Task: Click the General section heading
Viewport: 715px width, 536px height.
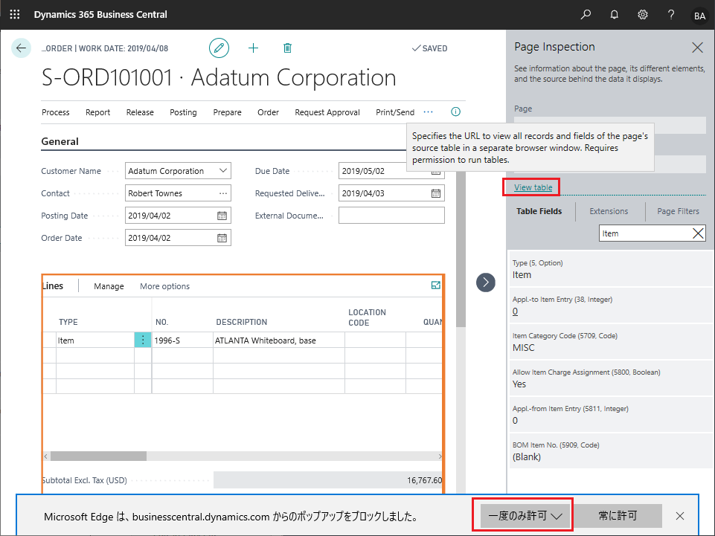Action: coord(60,141)
